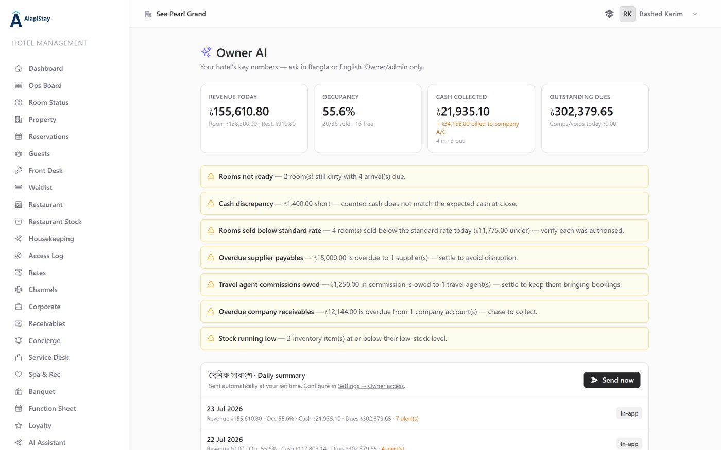Follow the Settings → Owner access link
This screenshot has width=721, height=450.
(371, 386)
